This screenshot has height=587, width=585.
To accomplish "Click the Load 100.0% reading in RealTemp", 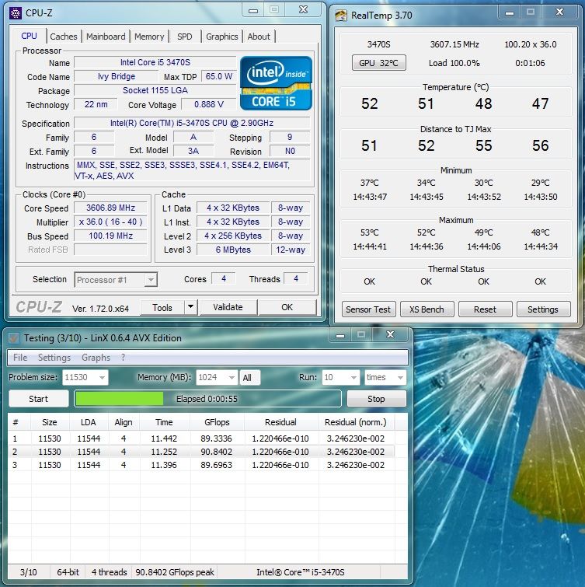I will point(454,63).
